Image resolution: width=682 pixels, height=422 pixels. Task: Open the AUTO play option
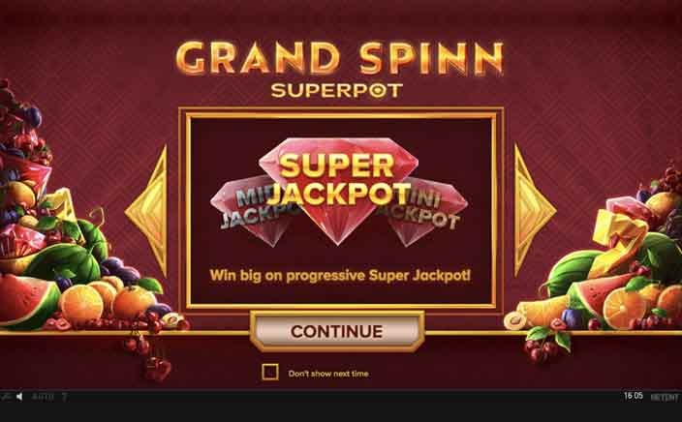coord(43,397)
